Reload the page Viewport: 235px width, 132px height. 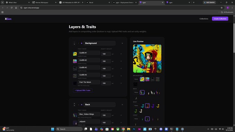click(11, 8)
